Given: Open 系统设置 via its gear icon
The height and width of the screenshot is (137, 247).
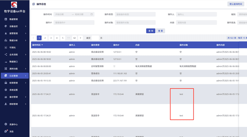Looking at the screenshot, I should tap(6, 90).
